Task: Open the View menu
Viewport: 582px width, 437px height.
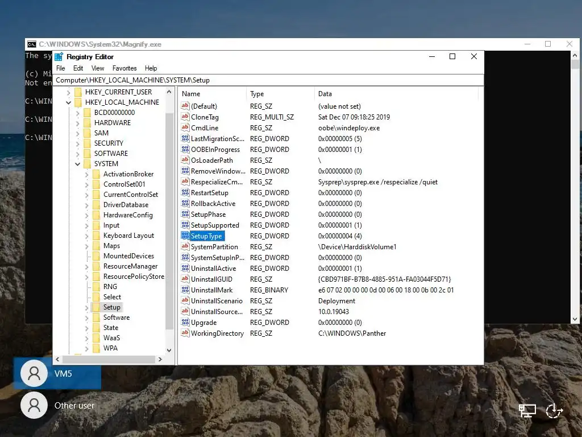Action: point(98,68)
